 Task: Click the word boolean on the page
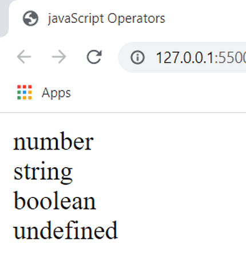point(55,200)
